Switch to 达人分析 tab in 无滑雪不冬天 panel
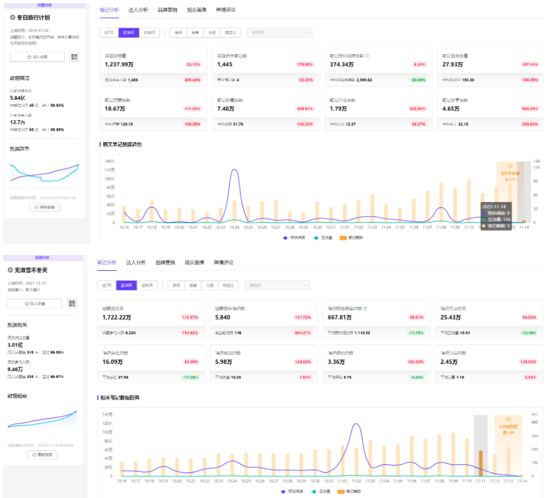547x498 pixels. pos(136,262)
